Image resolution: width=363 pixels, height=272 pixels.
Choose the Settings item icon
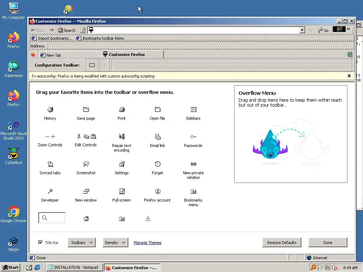pyautogui.click(x=122, y=164)
